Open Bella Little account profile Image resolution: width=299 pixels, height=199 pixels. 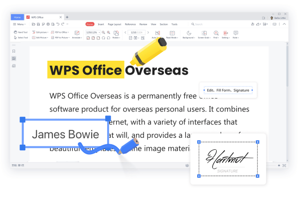coord(278,18)
